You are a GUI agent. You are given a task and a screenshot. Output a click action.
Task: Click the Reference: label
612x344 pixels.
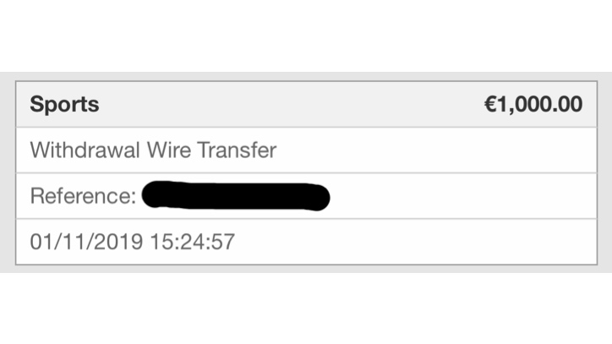83,195
